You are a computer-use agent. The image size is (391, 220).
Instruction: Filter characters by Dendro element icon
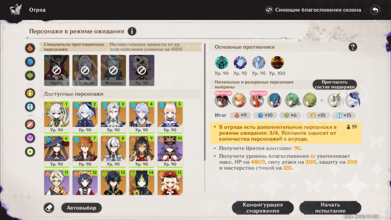click(x=30, y=75)
